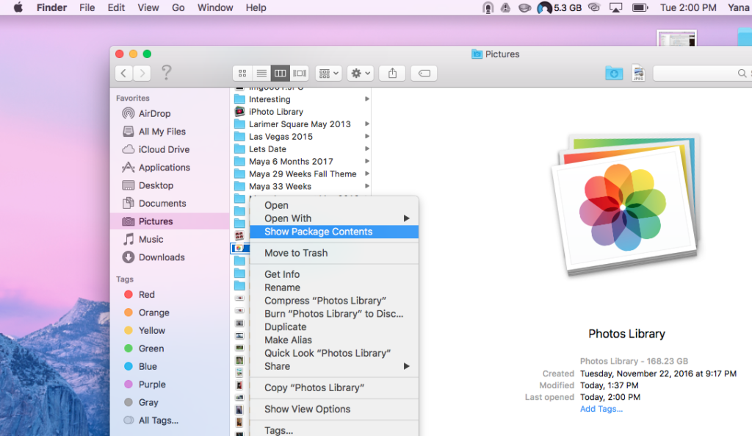Expand the Maya 6 Months 2017 folder
This screenshot has width=752, height=436.
(x=367, y=161)
